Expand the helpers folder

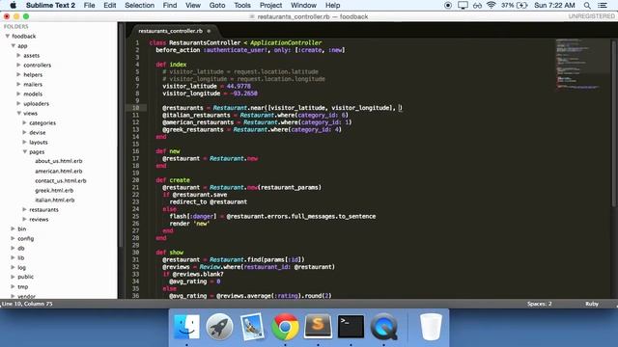18,74
